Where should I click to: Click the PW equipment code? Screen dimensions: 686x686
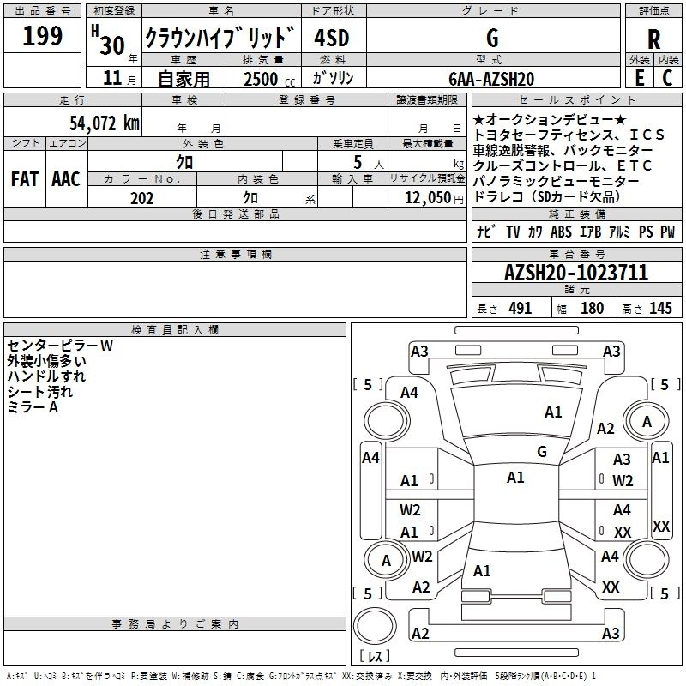pos(667,232)
